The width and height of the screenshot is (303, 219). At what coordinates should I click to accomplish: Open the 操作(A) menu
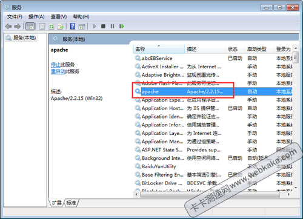36,17
